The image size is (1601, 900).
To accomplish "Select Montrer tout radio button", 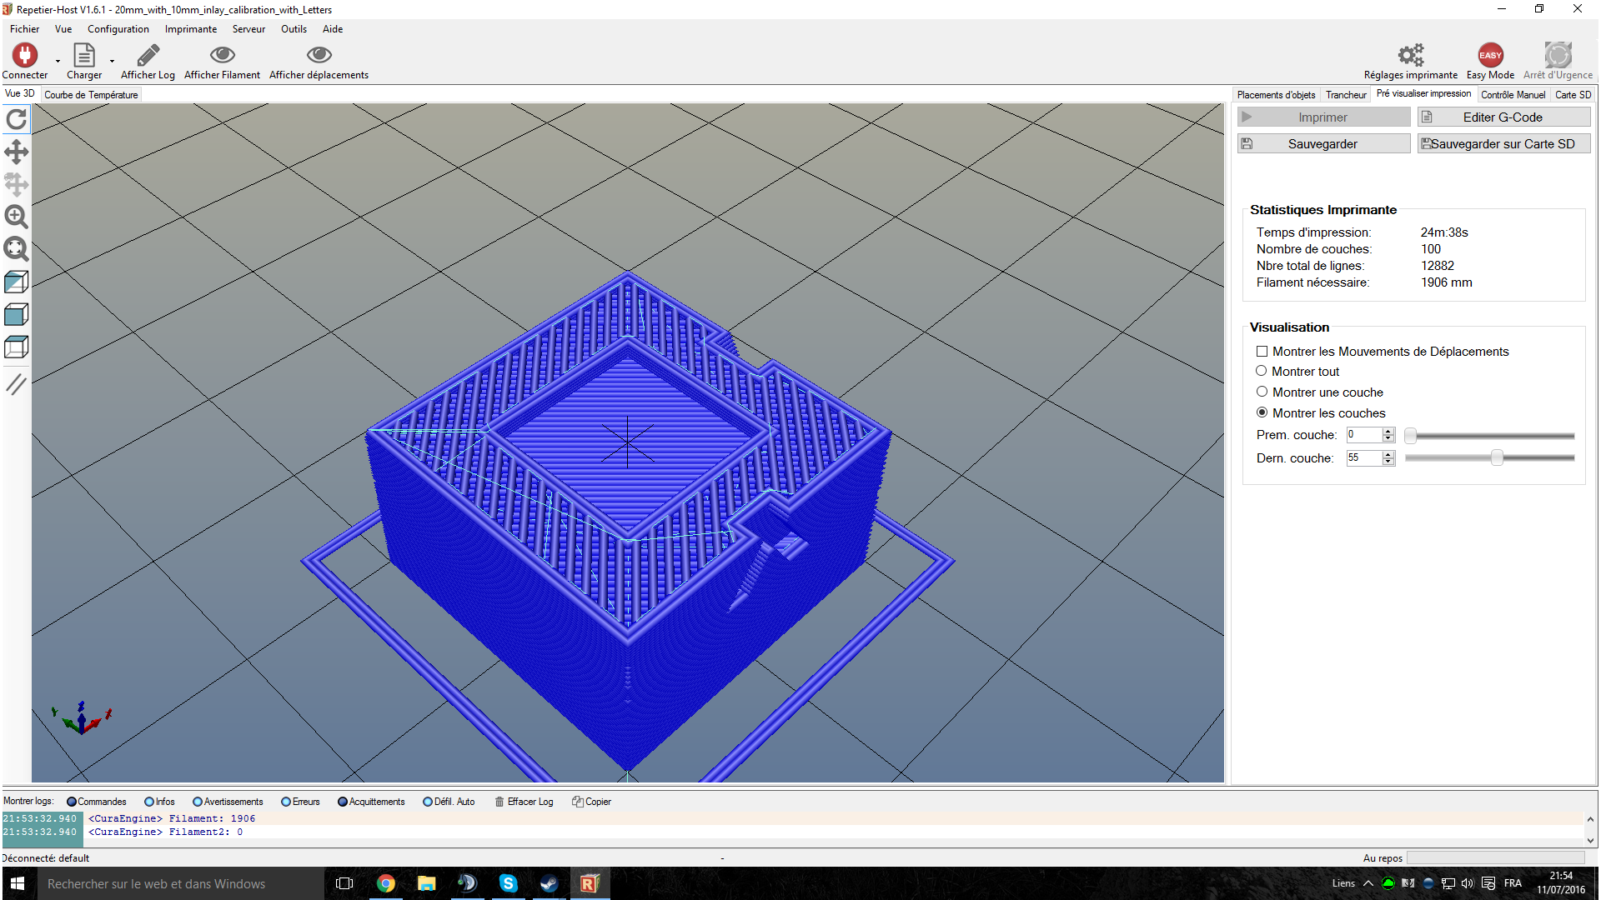I will pos(1262,372).
